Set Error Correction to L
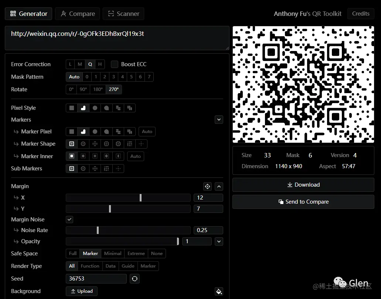 click(x=70, y=64)
